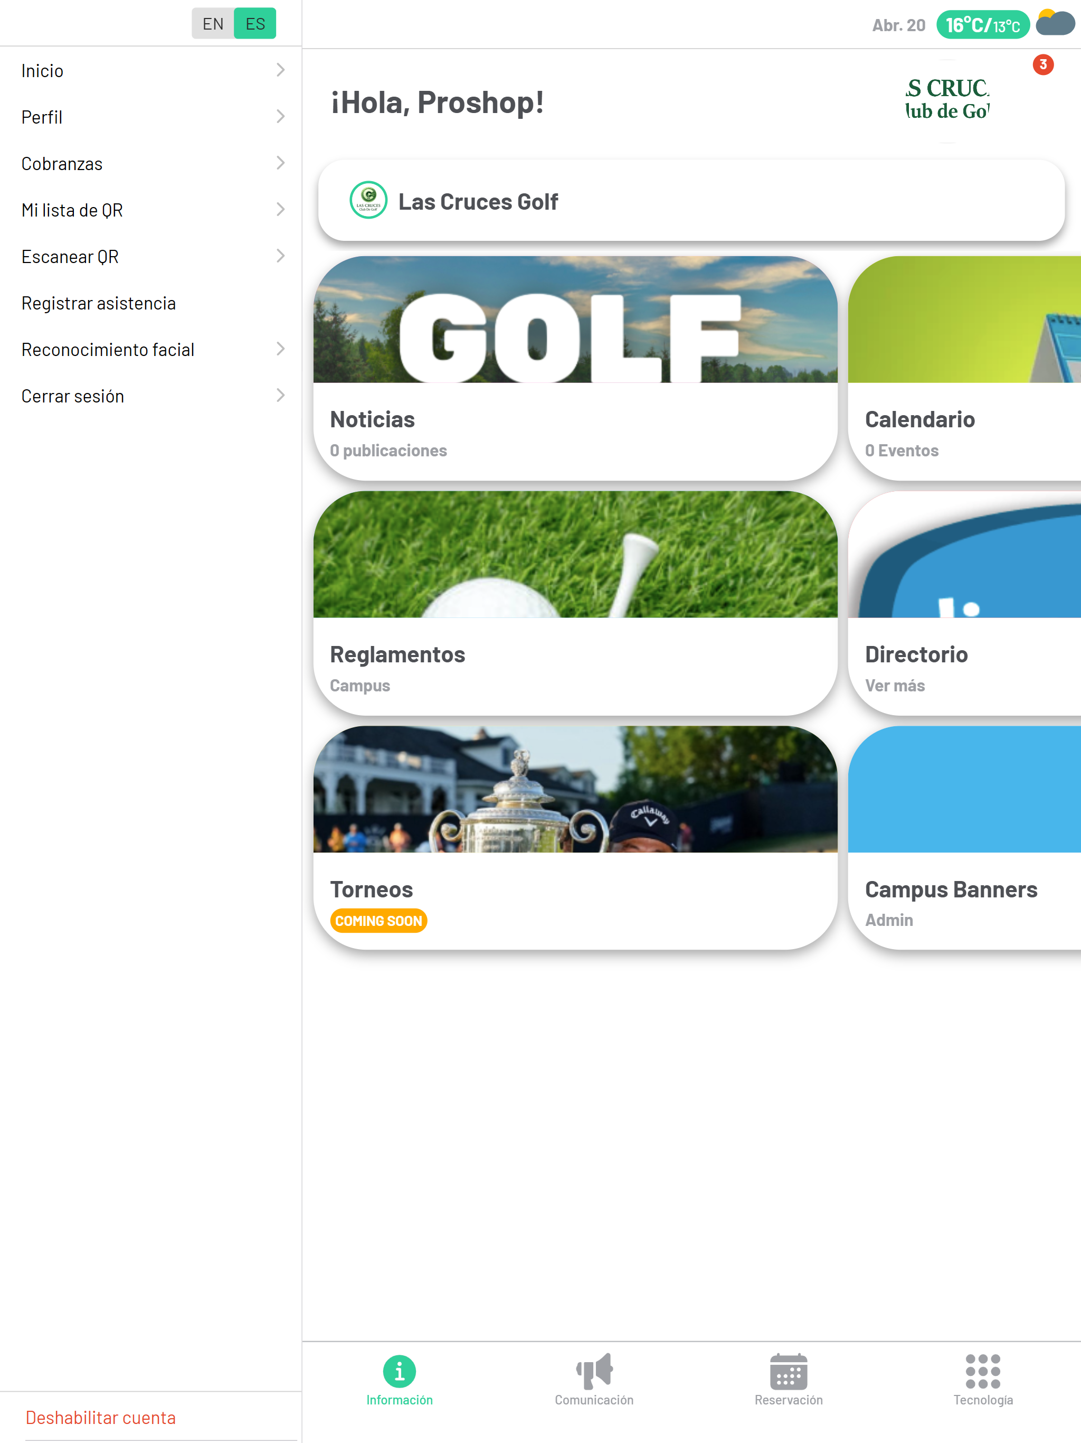Click the 0 publicaciones text

(x=388, y=450)
